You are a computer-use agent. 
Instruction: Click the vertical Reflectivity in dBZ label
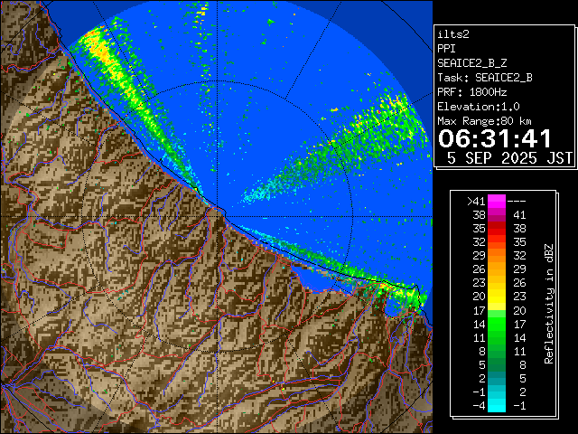pos(549,303)
